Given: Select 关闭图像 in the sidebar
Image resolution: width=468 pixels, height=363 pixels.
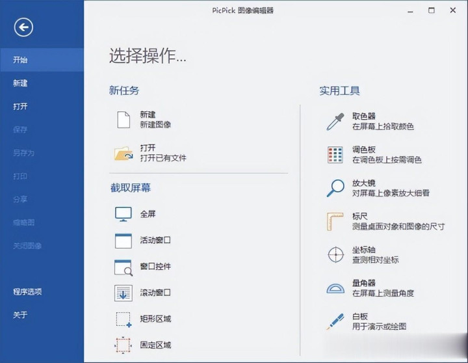Looking at the screenshot, I should (x=42, y=246).
